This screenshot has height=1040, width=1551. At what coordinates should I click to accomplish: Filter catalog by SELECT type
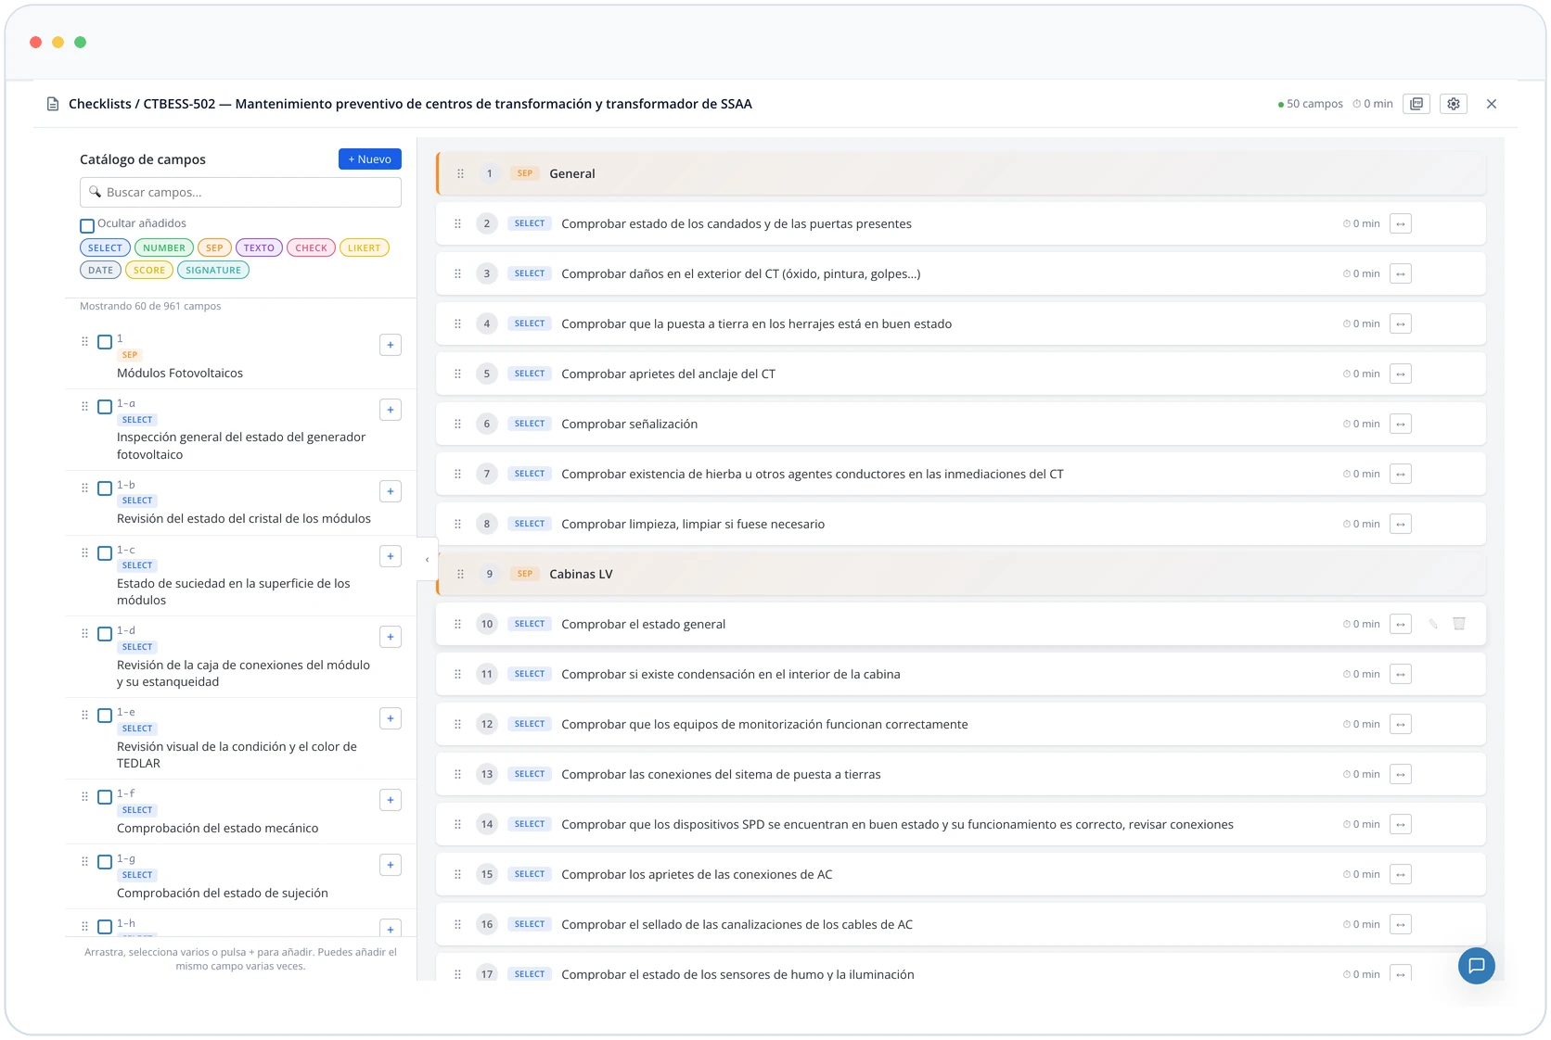(105, 247)
